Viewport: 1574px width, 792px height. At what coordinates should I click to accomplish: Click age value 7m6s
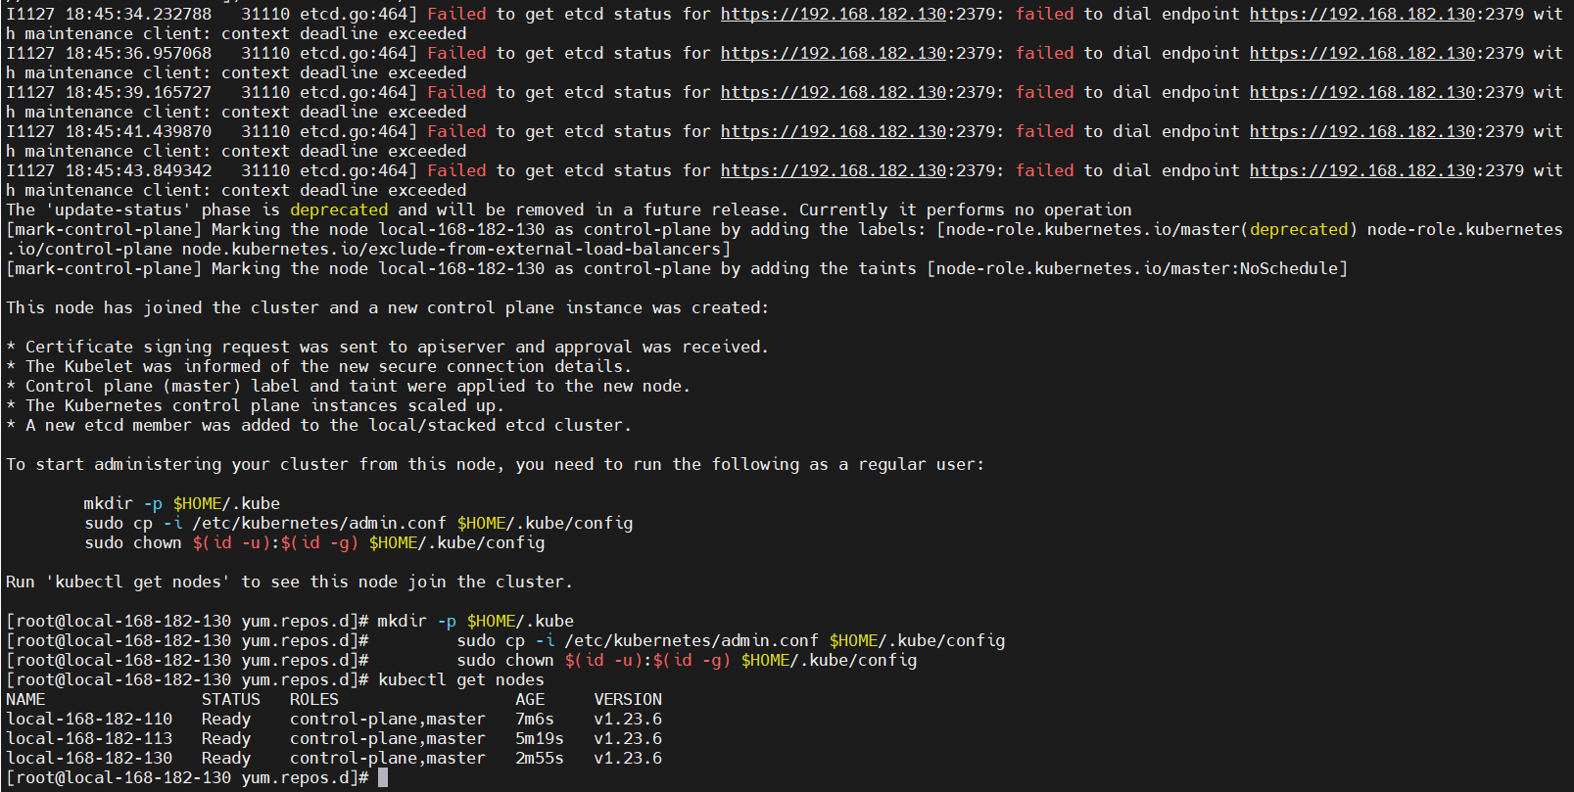point(535,719)
